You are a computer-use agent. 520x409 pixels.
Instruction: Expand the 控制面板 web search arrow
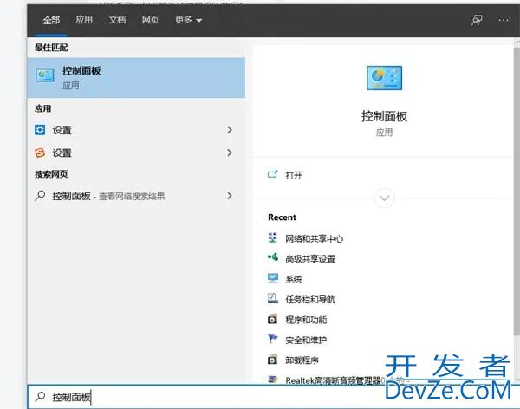230,196
